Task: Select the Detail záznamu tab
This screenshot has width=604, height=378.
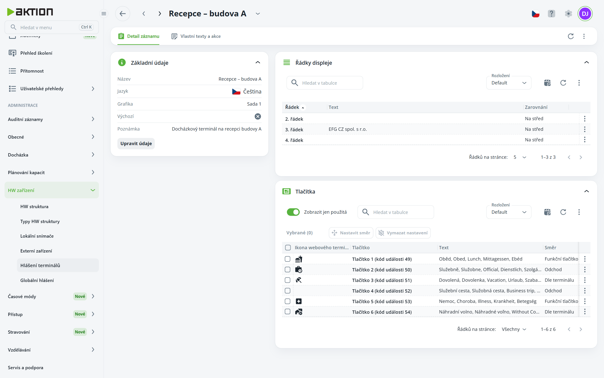Action: coord(138,36)
